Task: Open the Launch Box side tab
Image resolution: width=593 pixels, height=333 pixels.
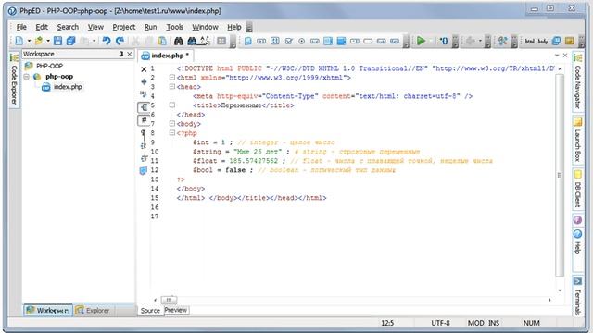Action: point(577,141)
